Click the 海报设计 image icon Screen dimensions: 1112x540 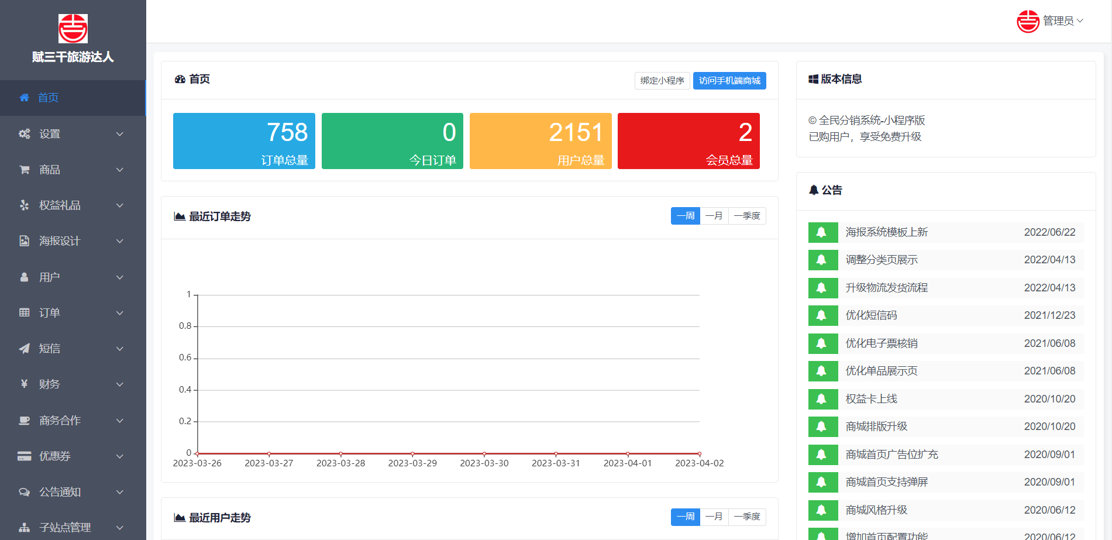click(x=24, y=241)
